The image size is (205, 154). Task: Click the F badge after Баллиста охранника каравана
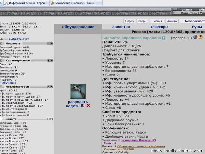164,38
